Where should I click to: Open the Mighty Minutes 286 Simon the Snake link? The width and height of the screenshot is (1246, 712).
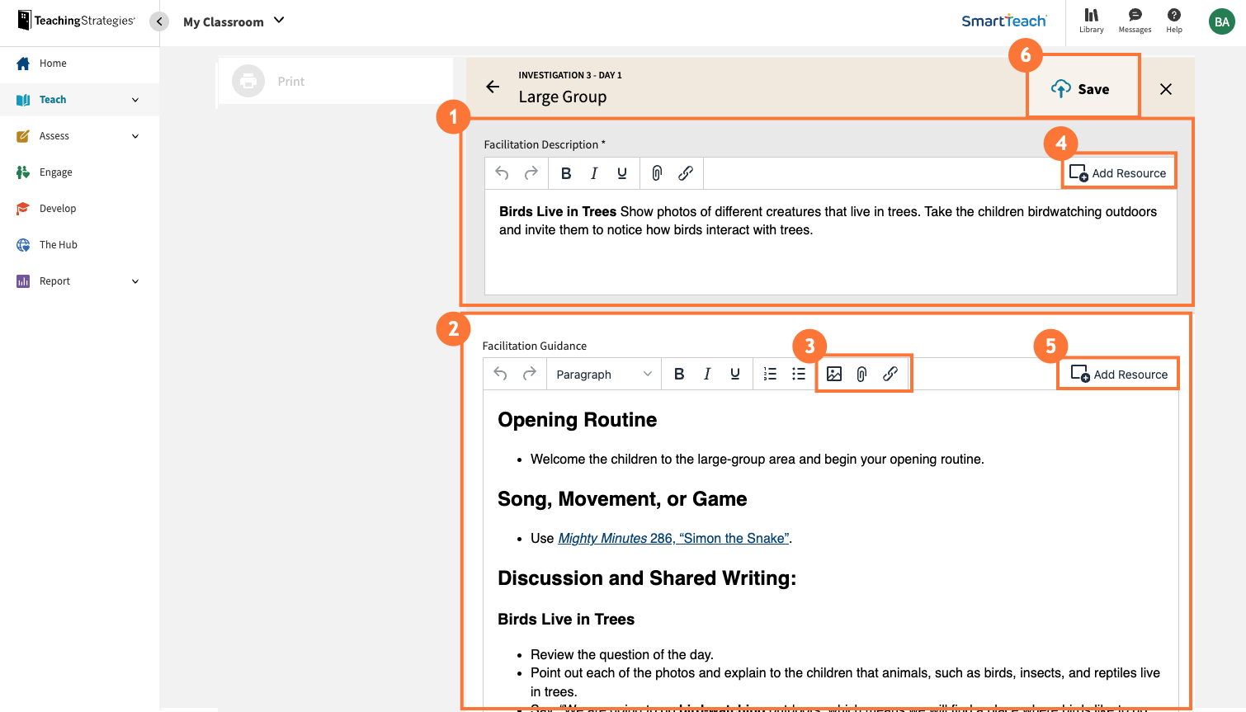pos(673,538)
